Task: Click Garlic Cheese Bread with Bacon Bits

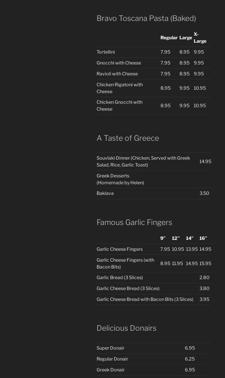Action: pos(145,299)
